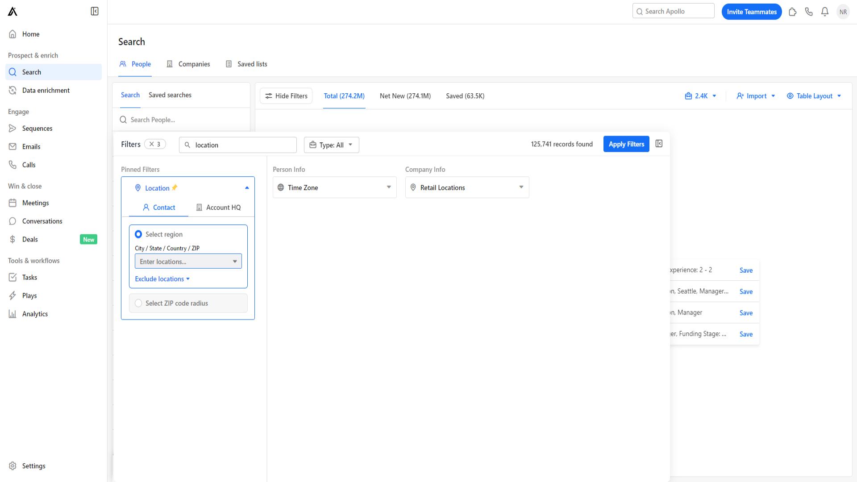This screenshot has height=482, width=857.
Task: Select the Select ZIP code radius option
Action: pyautogui.click(x=139, y=303)
